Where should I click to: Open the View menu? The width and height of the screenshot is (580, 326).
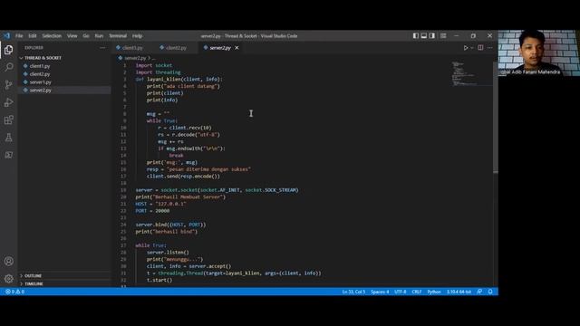click(x=72, y=36)
